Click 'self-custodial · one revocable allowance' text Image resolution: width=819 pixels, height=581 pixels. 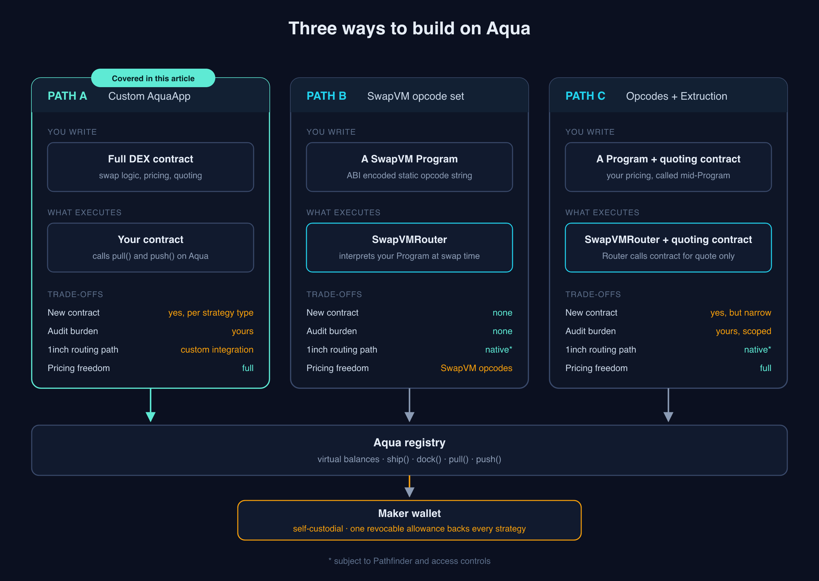pos(409,529)
